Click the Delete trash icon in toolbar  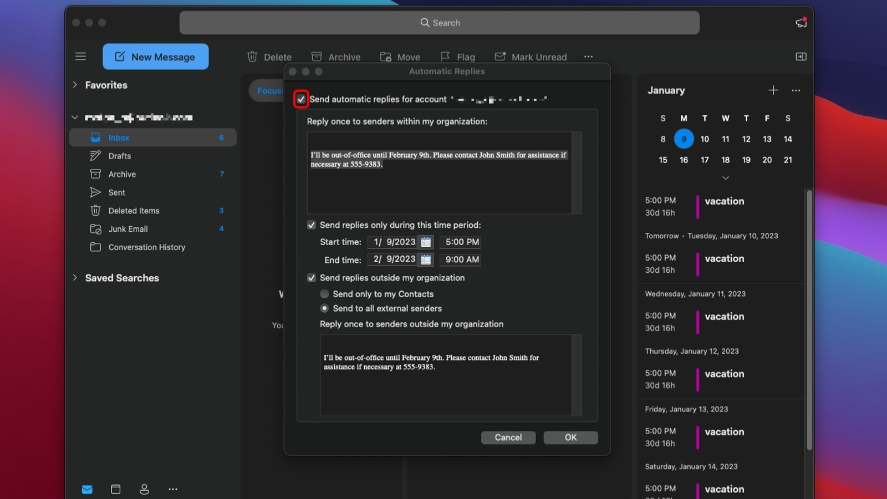252,57
